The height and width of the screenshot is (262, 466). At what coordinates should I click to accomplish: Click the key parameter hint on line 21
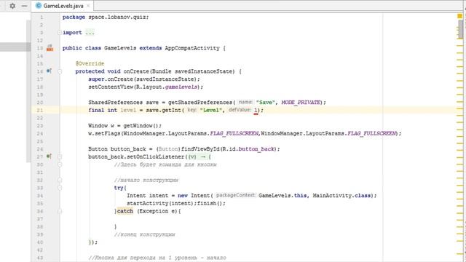coord(191,110)
